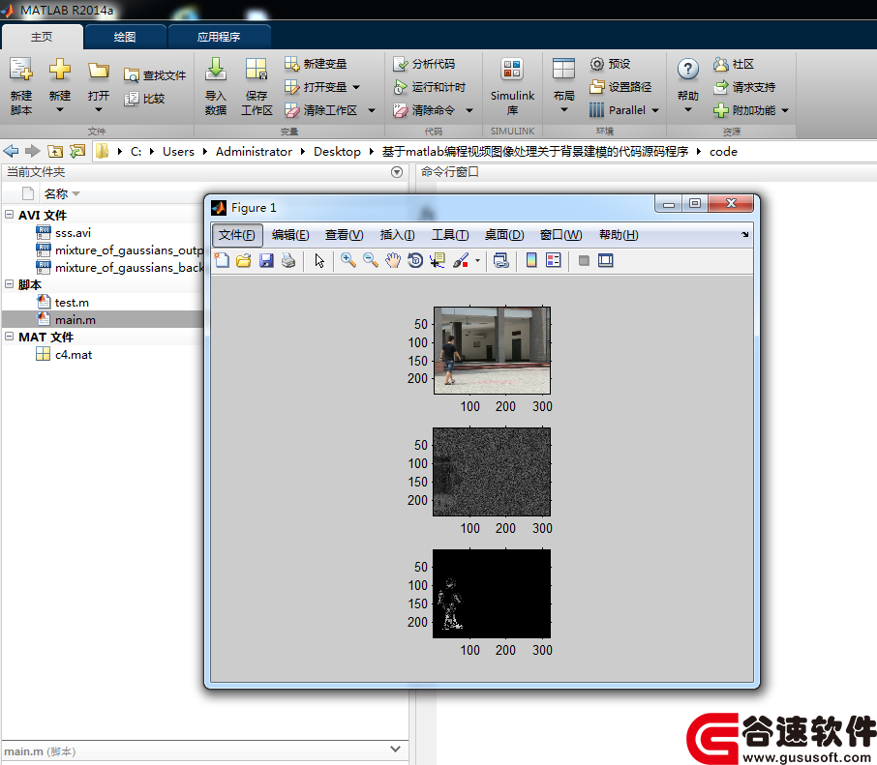This screenshot has width=877, height=765.
Task: Click Community (社区) icon
Action: [x=720, y=64]
